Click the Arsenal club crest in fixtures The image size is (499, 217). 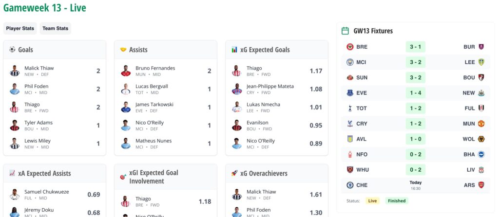click(x=481, y=185)
